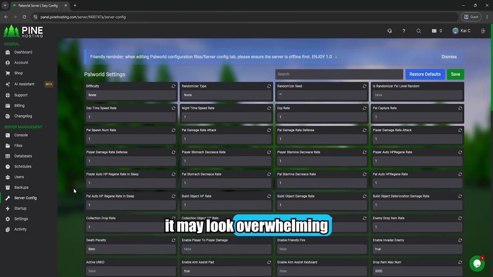Click the Palworld Settings search field
The image size is (493, 277).
339,74
